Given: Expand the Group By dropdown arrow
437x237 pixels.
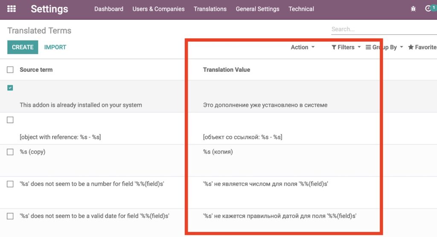Looking at the screenshot, I should pyautogui.click(x=402, y=47).
